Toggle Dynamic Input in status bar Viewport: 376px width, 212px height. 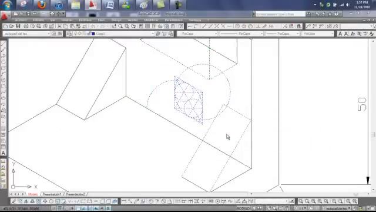tap(96, 208)
